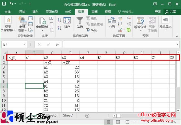
Task: Open the Name Box dropdown arrow
Action: [x=25, y=44]
